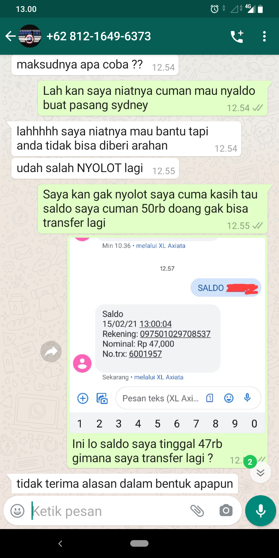Viewport: 279px width, 558px height.
Task: Go back using the system navigation arrow
Action: [60, 544]
